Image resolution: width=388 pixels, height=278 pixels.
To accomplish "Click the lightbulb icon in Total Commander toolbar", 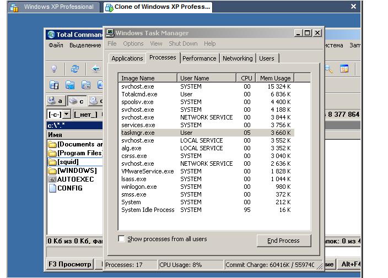I will 54,68.
